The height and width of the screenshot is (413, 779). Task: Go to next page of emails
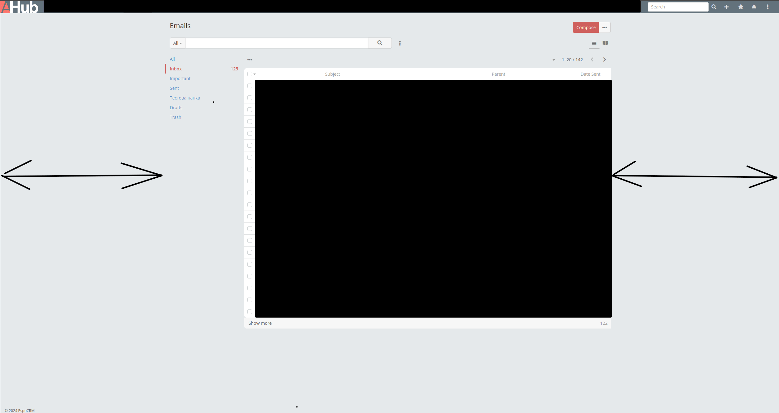[604, 59]
